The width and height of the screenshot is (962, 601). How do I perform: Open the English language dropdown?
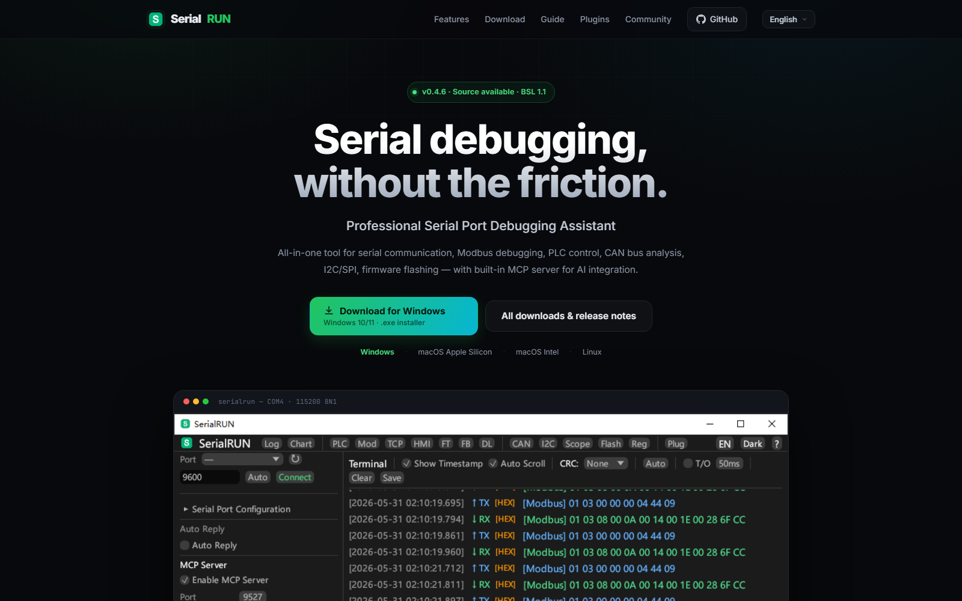tap(788, 19)
